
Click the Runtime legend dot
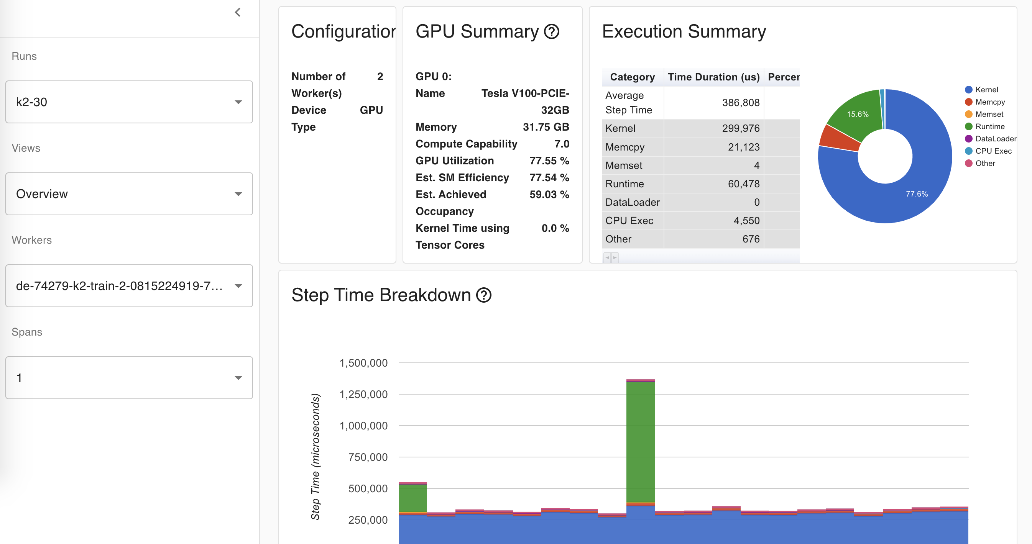pyautogui.click(x=968, y=126)
